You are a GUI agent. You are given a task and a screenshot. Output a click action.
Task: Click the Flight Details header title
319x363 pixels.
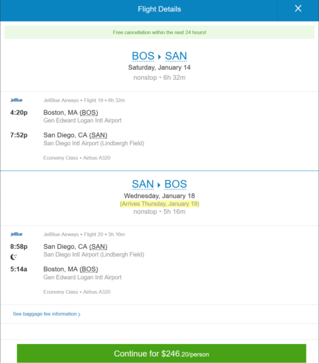[x=159, y=9]
